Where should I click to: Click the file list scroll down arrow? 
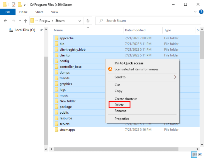pyautogui.click(x=202, y=145)
